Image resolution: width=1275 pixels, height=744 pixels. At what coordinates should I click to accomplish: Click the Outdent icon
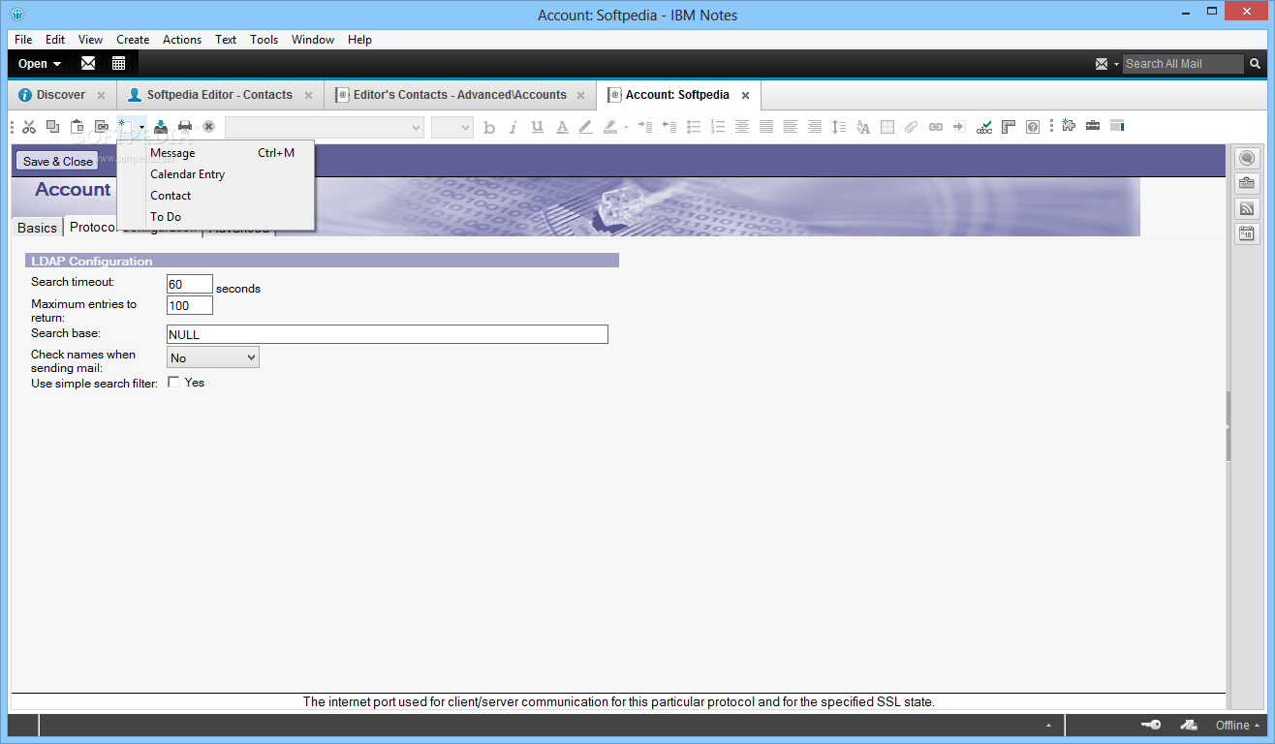(x=669, y=127)
